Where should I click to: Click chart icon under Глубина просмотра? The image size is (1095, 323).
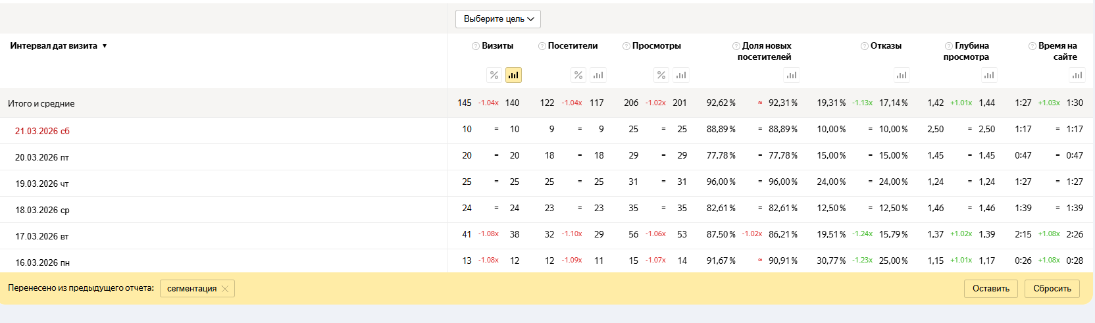[x=989, y=75]
